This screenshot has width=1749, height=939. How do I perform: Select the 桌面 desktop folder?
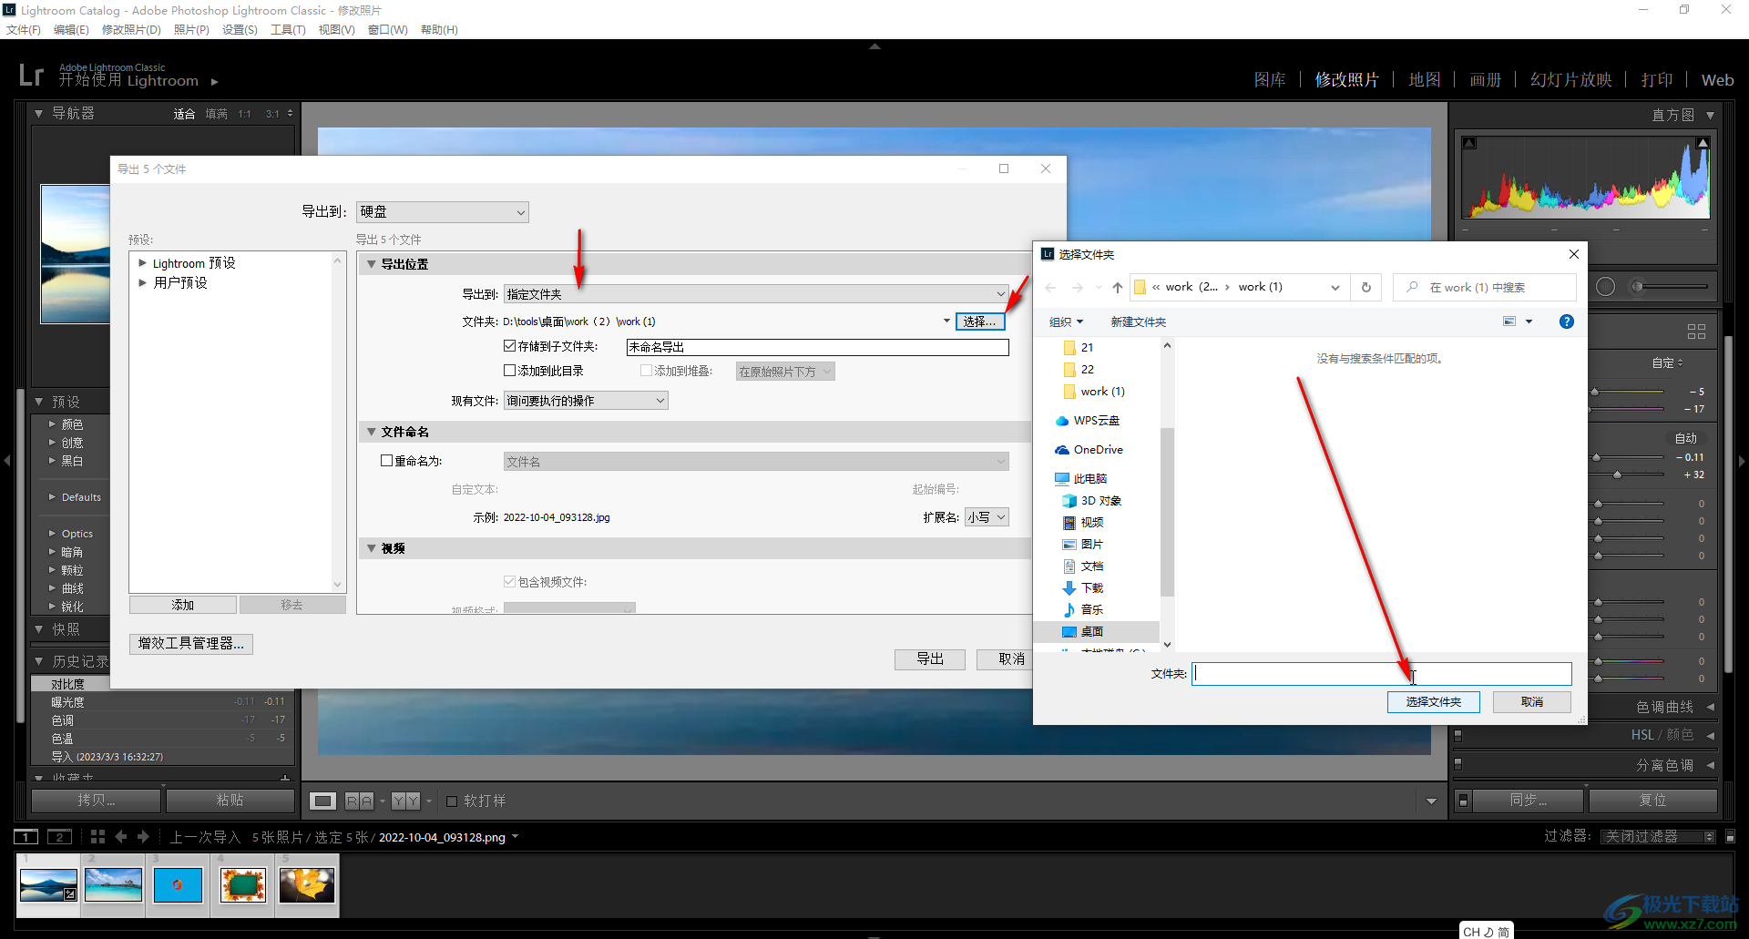1083,632
